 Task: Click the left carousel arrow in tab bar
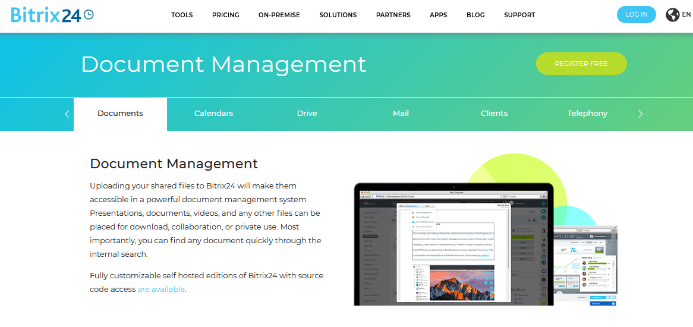point(67,114)
